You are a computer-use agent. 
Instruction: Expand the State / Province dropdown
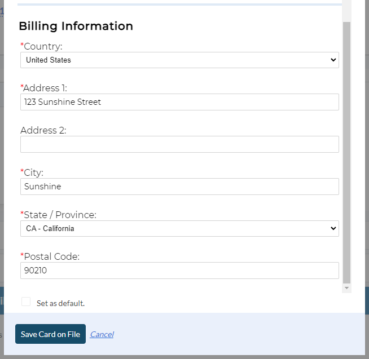179,229
